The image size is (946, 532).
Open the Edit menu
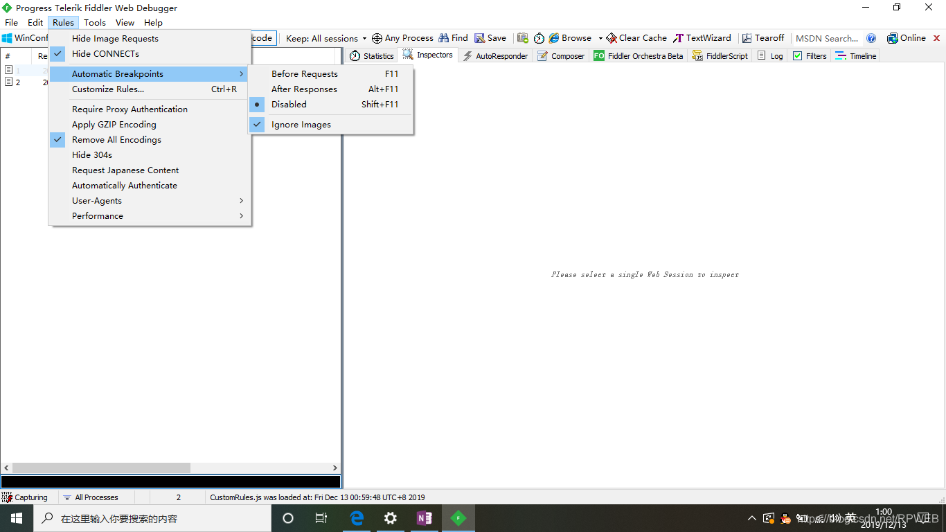pyautogui.click(x=35, y=23)
